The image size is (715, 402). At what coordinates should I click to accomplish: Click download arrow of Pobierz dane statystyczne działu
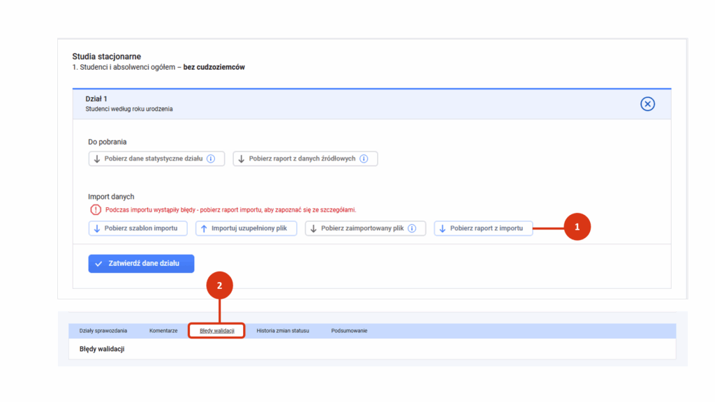pos(96,158)
